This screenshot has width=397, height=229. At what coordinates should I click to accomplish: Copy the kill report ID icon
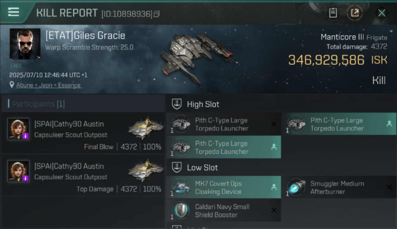(157, 14)
